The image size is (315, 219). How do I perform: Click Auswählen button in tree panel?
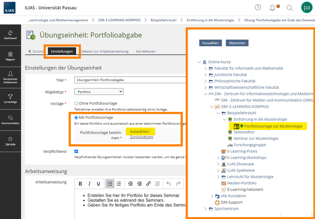tap(210, 43)
